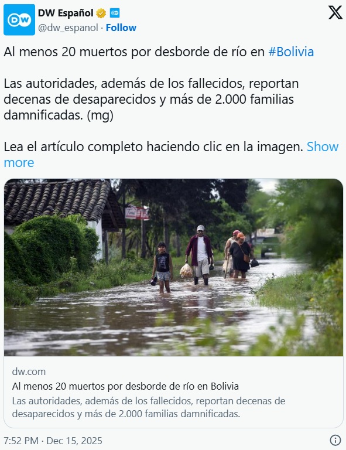
Task: Open the X logo icon
Action: 335,12
